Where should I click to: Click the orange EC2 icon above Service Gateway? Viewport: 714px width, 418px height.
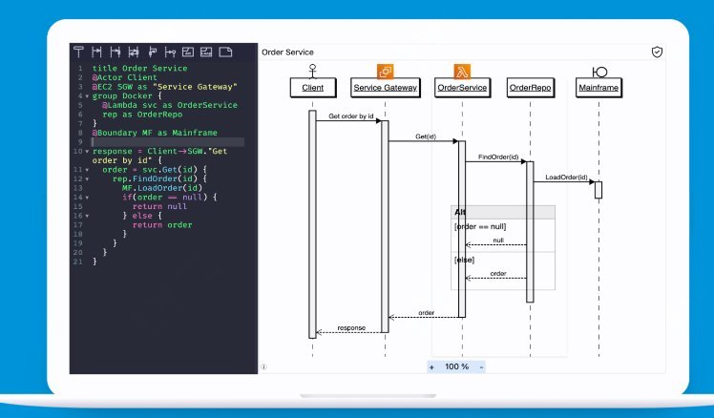(386, 71)
